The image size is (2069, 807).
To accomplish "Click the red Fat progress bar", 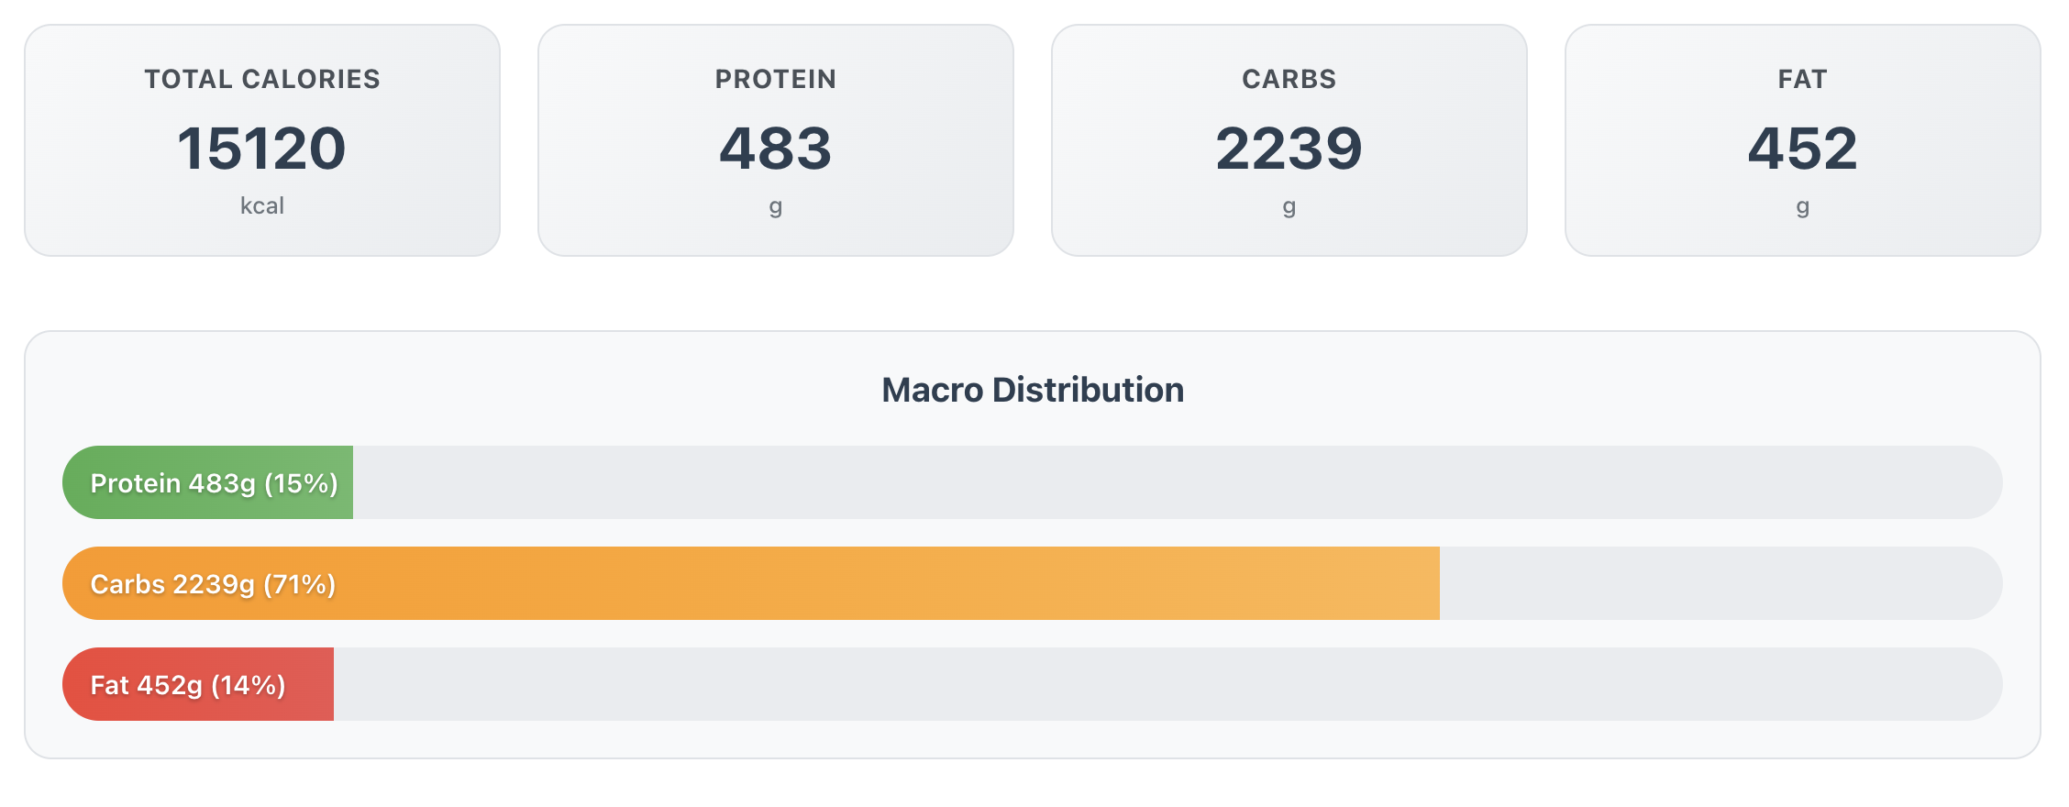I will point(198,684).
